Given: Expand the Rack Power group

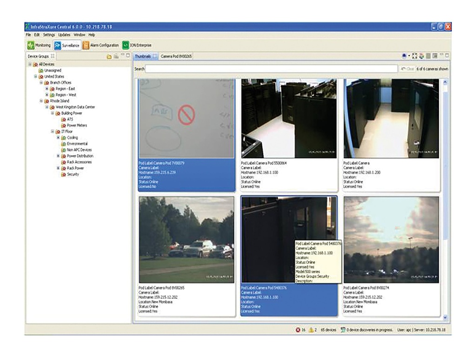Looking at the screenshot, I should click(58, 168).
